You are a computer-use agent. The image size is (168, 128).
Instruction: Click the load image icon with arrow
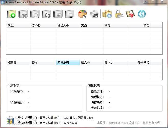pyautogui.click(x=58, y=14)
